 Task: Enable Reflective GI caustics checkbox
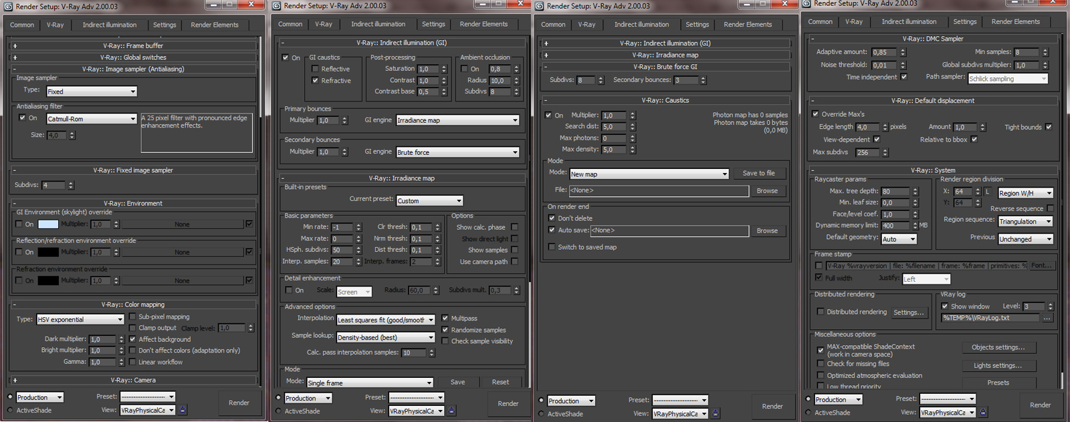pyautogui.click(x=315, y=69)
